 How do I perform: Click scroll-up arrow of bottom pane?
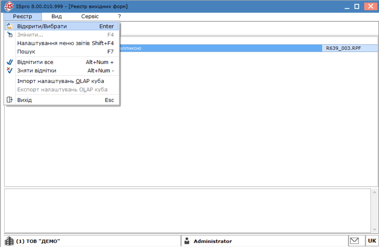tap(374, 192)
